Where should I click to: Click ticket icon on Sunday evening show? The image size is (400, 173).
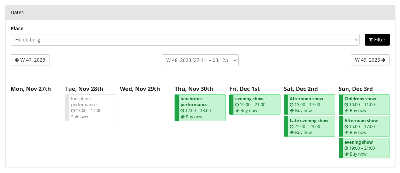point(346,154)
